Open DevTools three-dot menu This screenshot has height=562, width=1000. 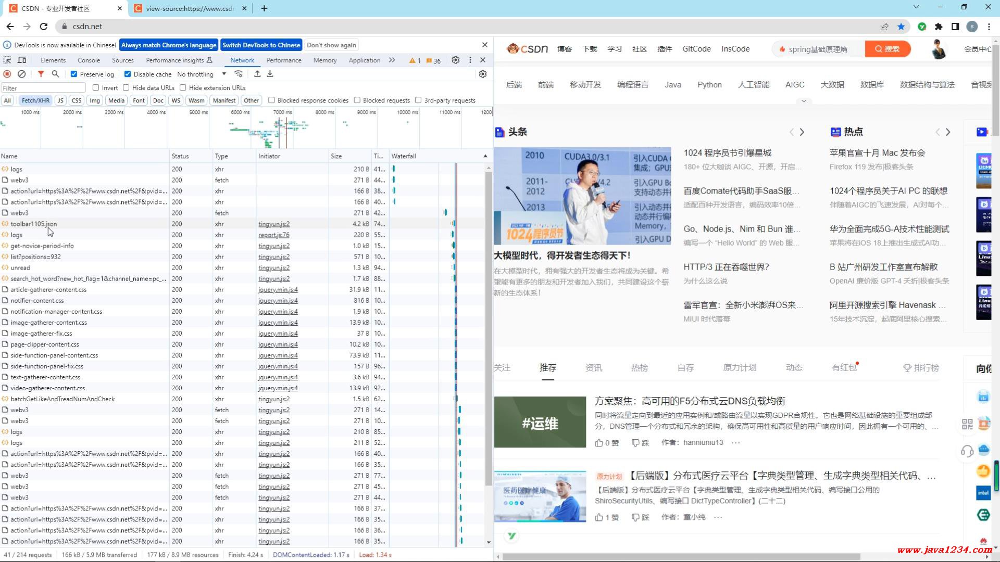tap(470, 60)
